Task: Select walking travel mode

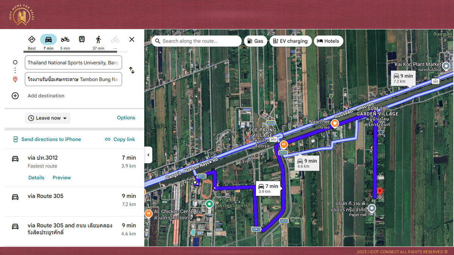Action: point(98,40)
